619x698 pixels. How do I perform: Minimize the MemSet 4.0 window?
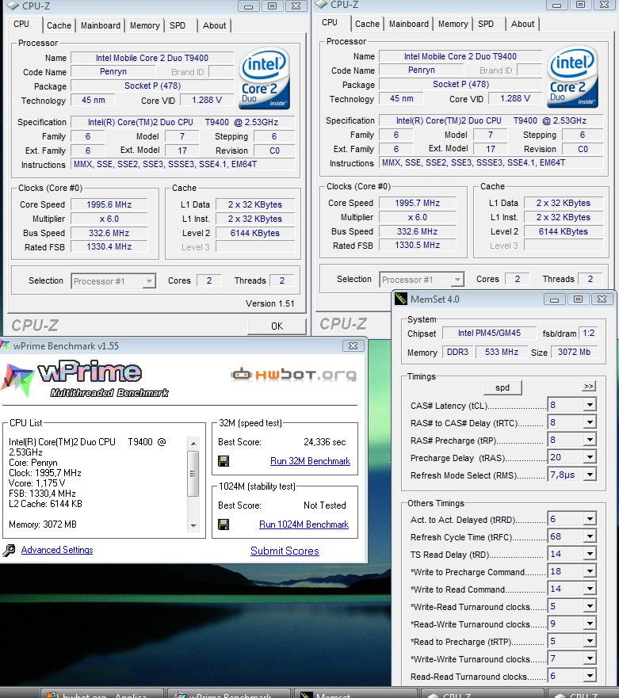(x=555, y=299)
